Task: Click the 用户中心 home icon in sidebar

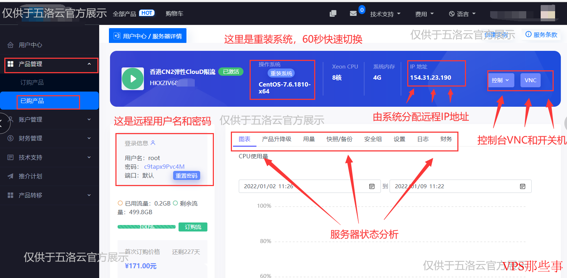Action: coord(11,45)
